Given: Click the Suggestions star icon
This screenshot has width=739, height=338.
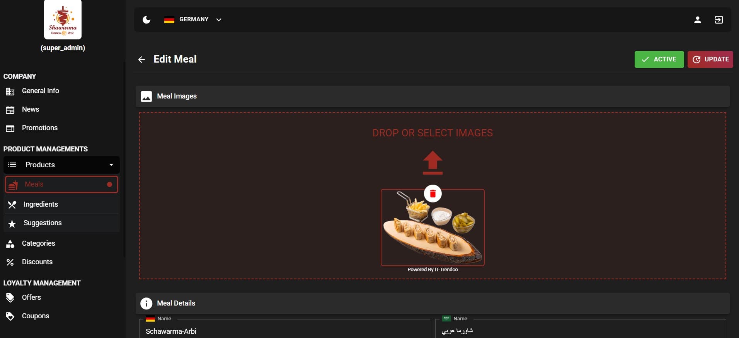Looking at the screenshot, I should 12,224.
